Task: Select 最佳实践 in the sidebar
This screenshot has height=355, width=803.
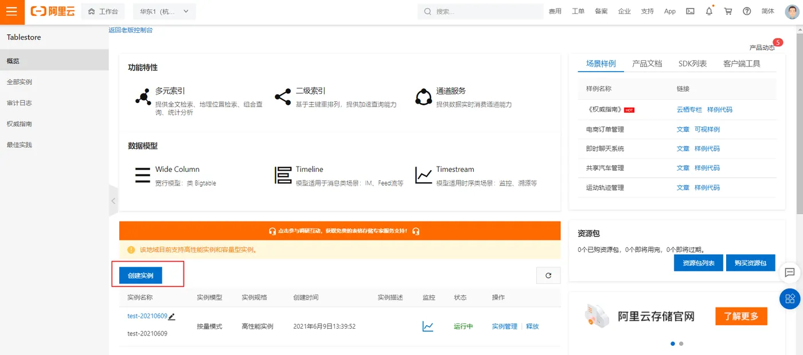Action: point(54,145)
